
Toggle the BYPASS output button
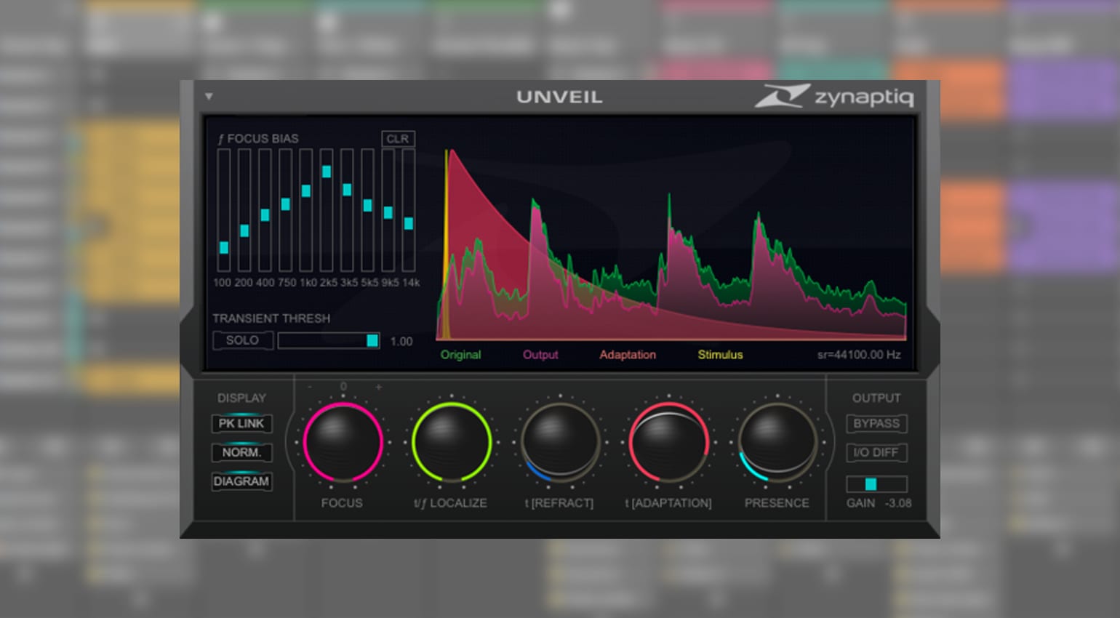(x=876, y=424)
